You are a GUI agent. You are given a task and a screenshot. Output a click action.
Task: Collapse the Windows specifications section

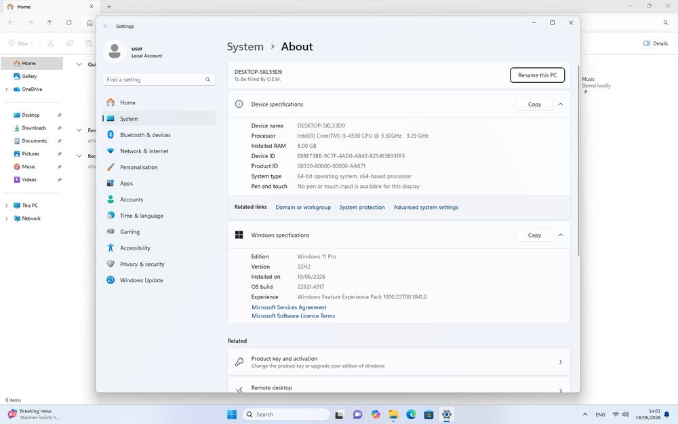(561, 235)
